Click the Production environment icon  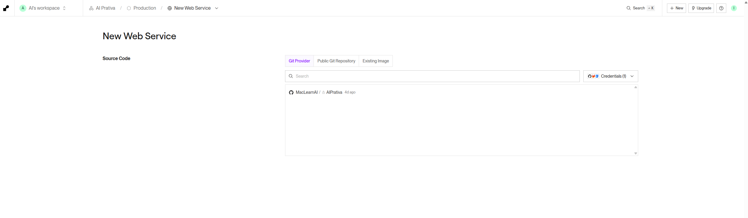129,8
